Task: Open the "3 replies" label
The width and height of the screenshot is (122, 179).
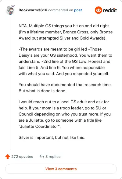Action: pos(53,157)
